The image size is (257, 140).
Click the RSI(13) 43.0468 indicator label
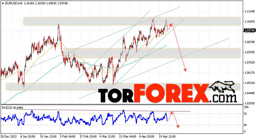[12, 108]
